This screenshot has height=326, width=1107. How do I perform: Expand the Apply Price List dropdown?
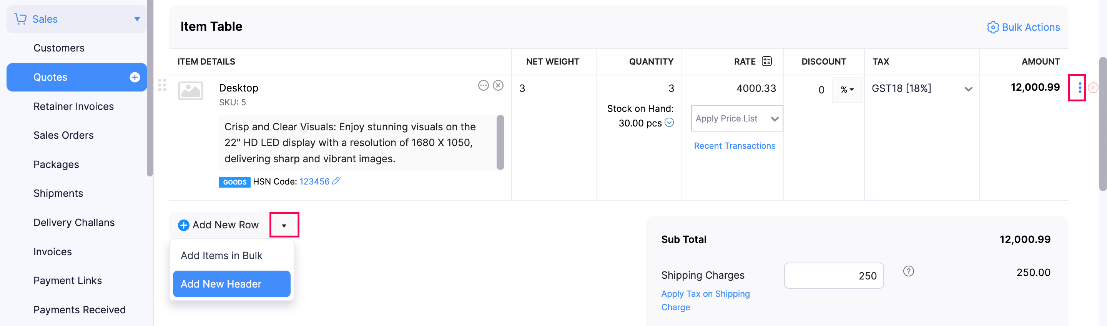pos(736,118)
